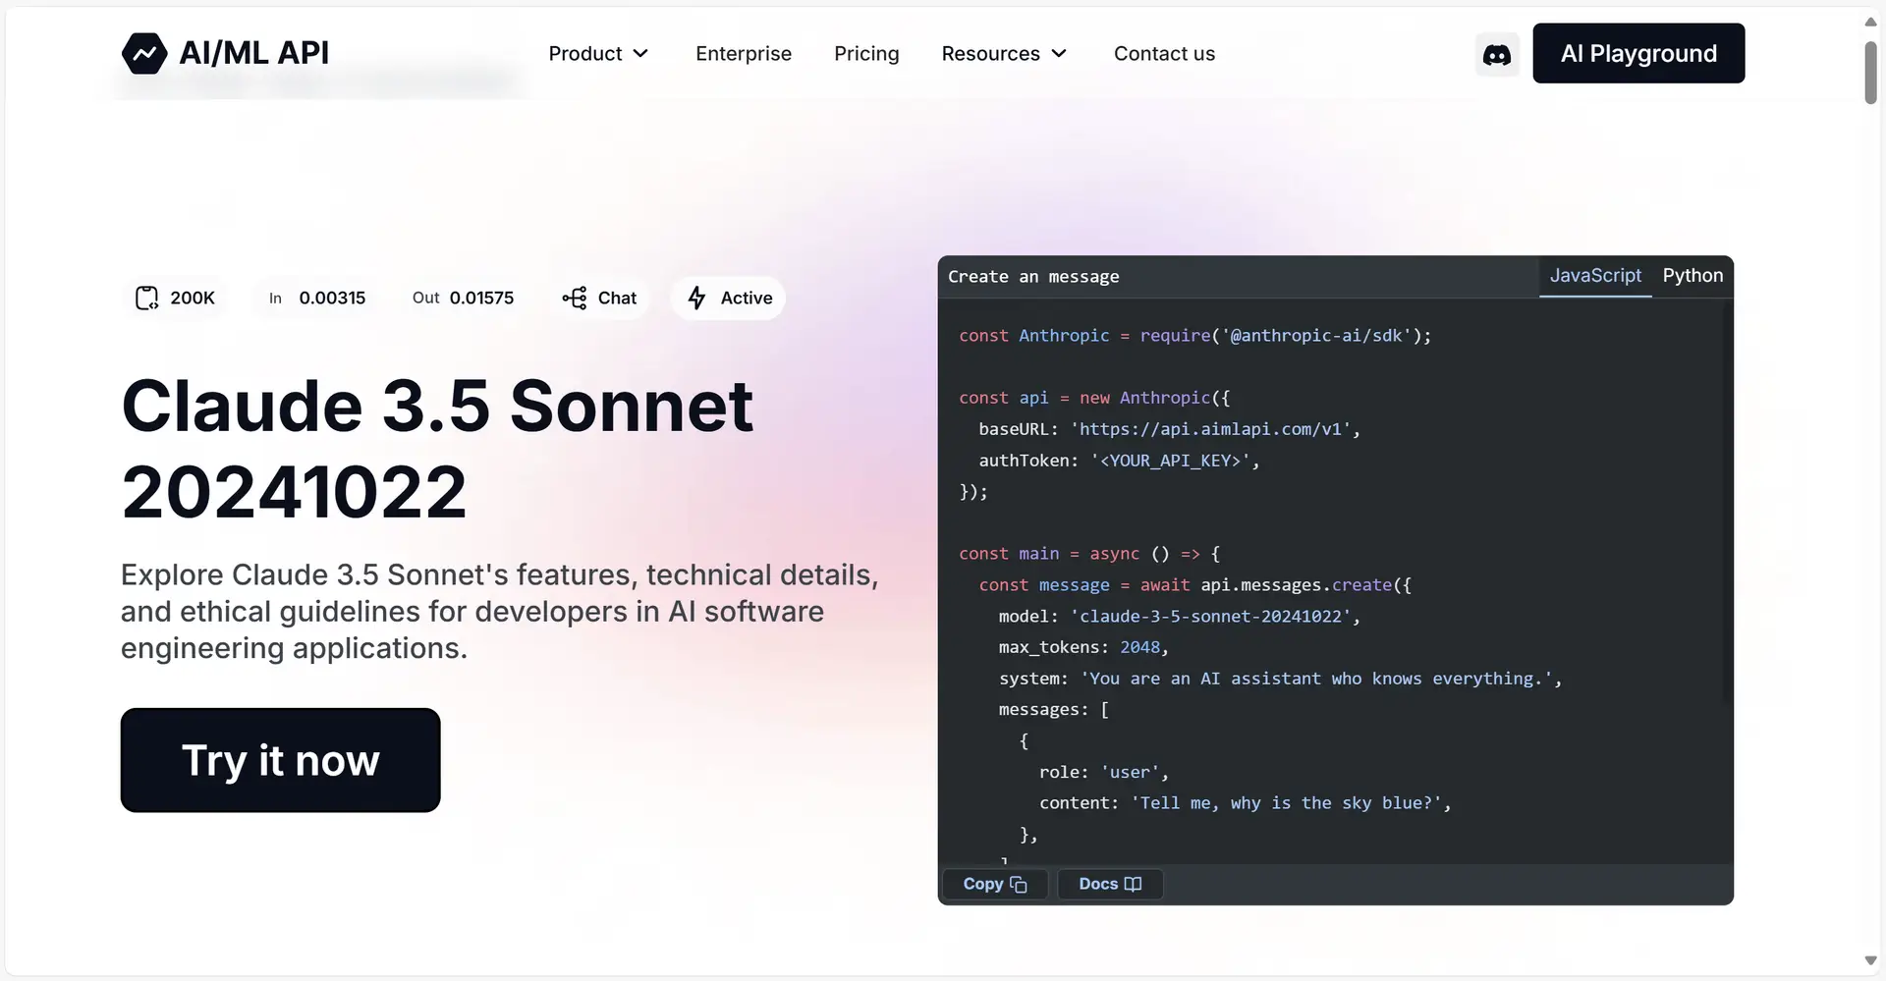Open the Contact us page
The height and width of the screenshot is (981, 1886).
(x=1164, y=53)
